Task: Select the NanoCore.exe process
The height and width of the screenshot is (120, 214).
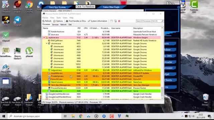Action: pyautogui.click(x=102, y=82)
